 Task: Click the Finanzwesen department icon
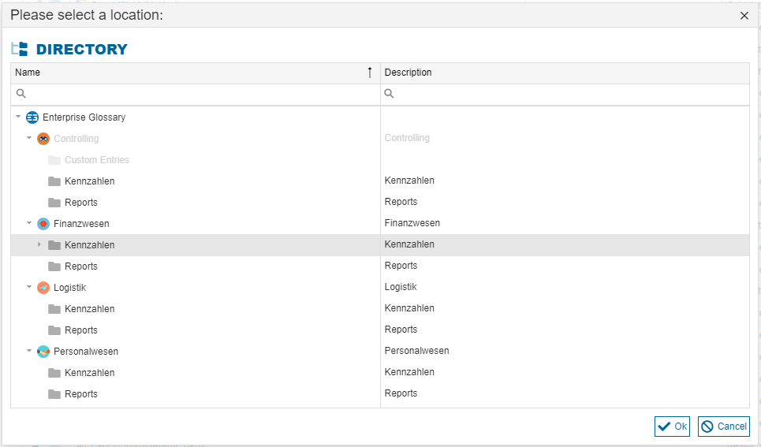pyautogui.click(x=43, y=224)
